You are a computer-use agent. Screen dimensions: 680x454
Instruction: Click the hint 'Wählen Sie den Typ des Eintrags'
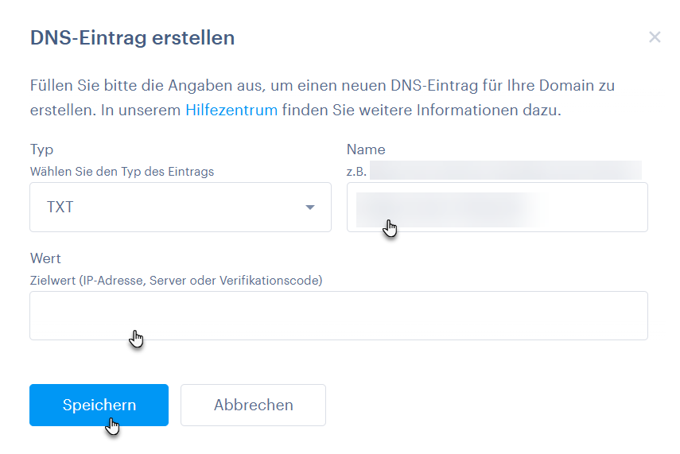point(122,171)
